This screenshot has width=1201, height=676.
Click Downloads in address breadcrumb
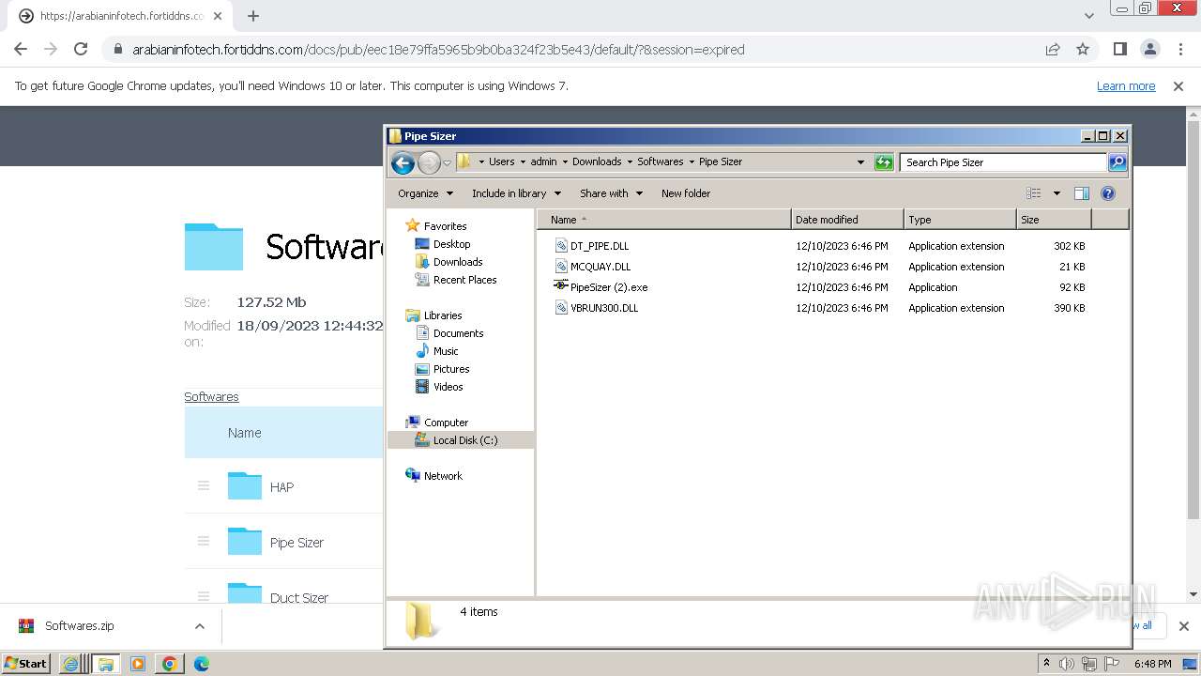click(597, 161)
